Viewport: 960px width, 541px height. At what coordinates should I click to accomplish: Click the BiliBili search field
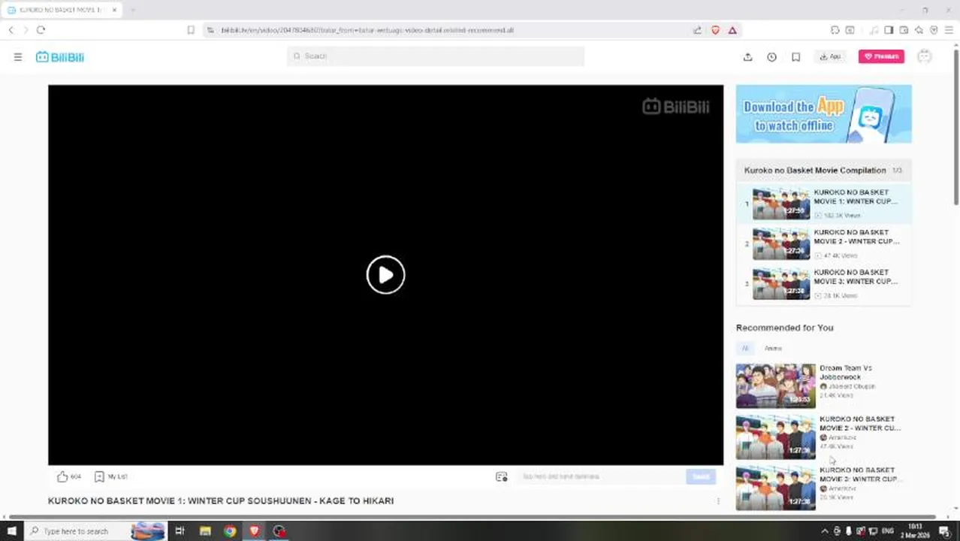coord(436,56)
